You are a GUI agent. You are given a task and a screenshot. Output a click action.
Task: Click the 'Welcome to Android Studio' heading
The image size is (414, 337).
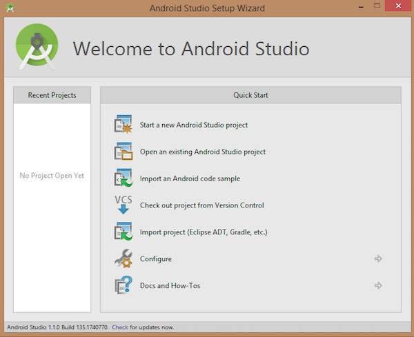pyautogui.click(x=191, y=48)
